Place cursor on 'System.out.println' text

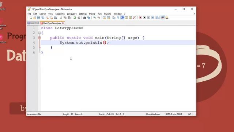pos(81,43)
